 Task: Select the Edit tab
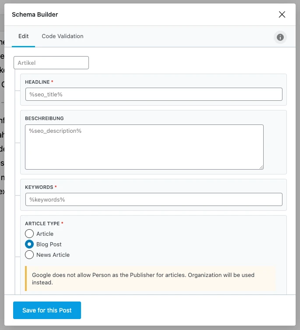pyautogui.click(x=23, y=36)
